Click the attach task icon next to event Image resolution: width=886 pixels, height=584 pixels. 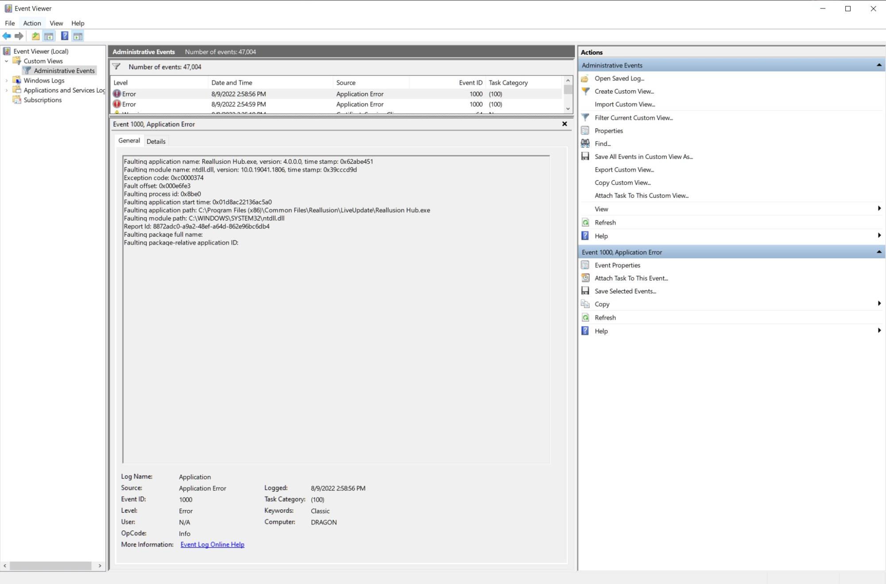585,278
